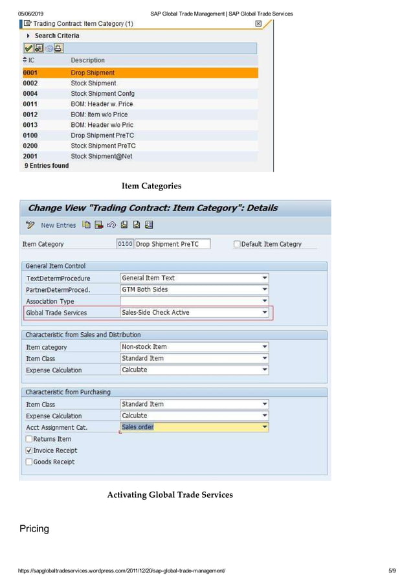The height and width of the screenshot is (584, 413).
Task: Click the Item Category 0100 code field
Action: (125, 244)
